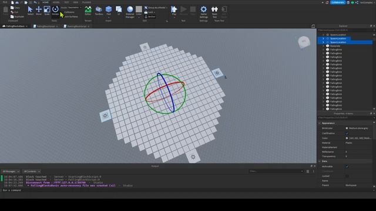Open the FallingBlockScript document tab
This screenshot has height=211, width=376.
point(46,26)
